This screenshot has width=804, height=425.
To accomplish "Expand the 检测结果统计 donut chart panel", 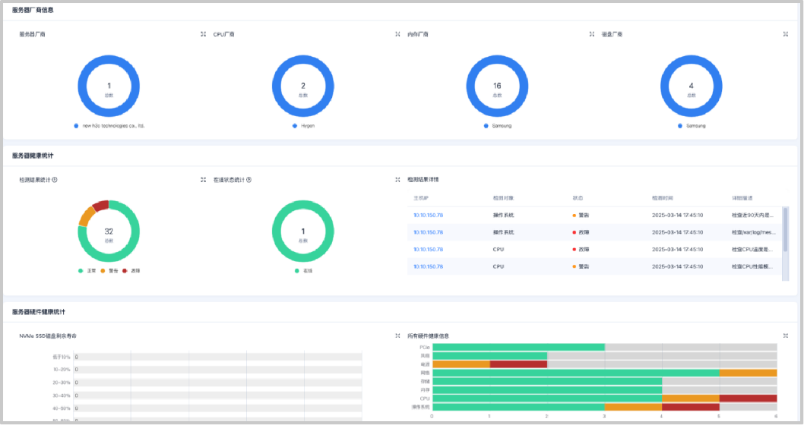I will click(203, 180).
